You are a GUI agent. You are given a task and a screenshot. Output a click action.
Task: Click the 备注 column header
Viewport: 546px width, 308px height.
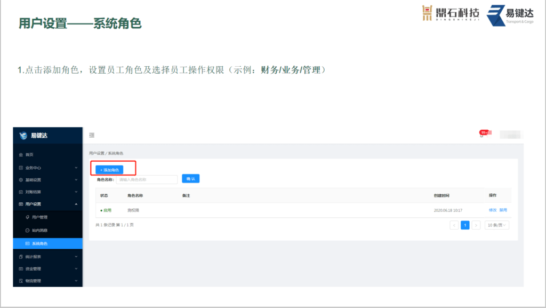pyautogui.click(x=186, y=195)
